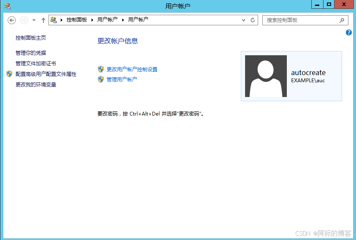Click the 更改帐户信息 heading
356x240 pixels.
118,41
